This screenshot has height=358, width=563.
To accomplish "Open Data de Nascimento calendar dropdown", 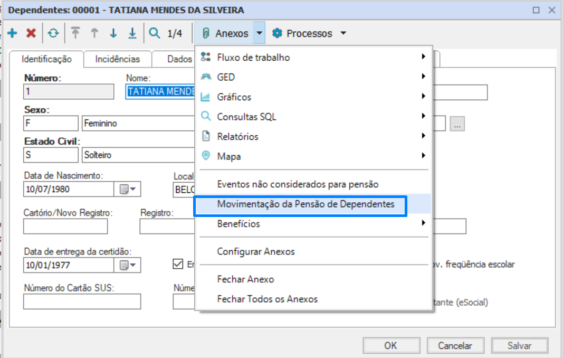I will [128, 189].
